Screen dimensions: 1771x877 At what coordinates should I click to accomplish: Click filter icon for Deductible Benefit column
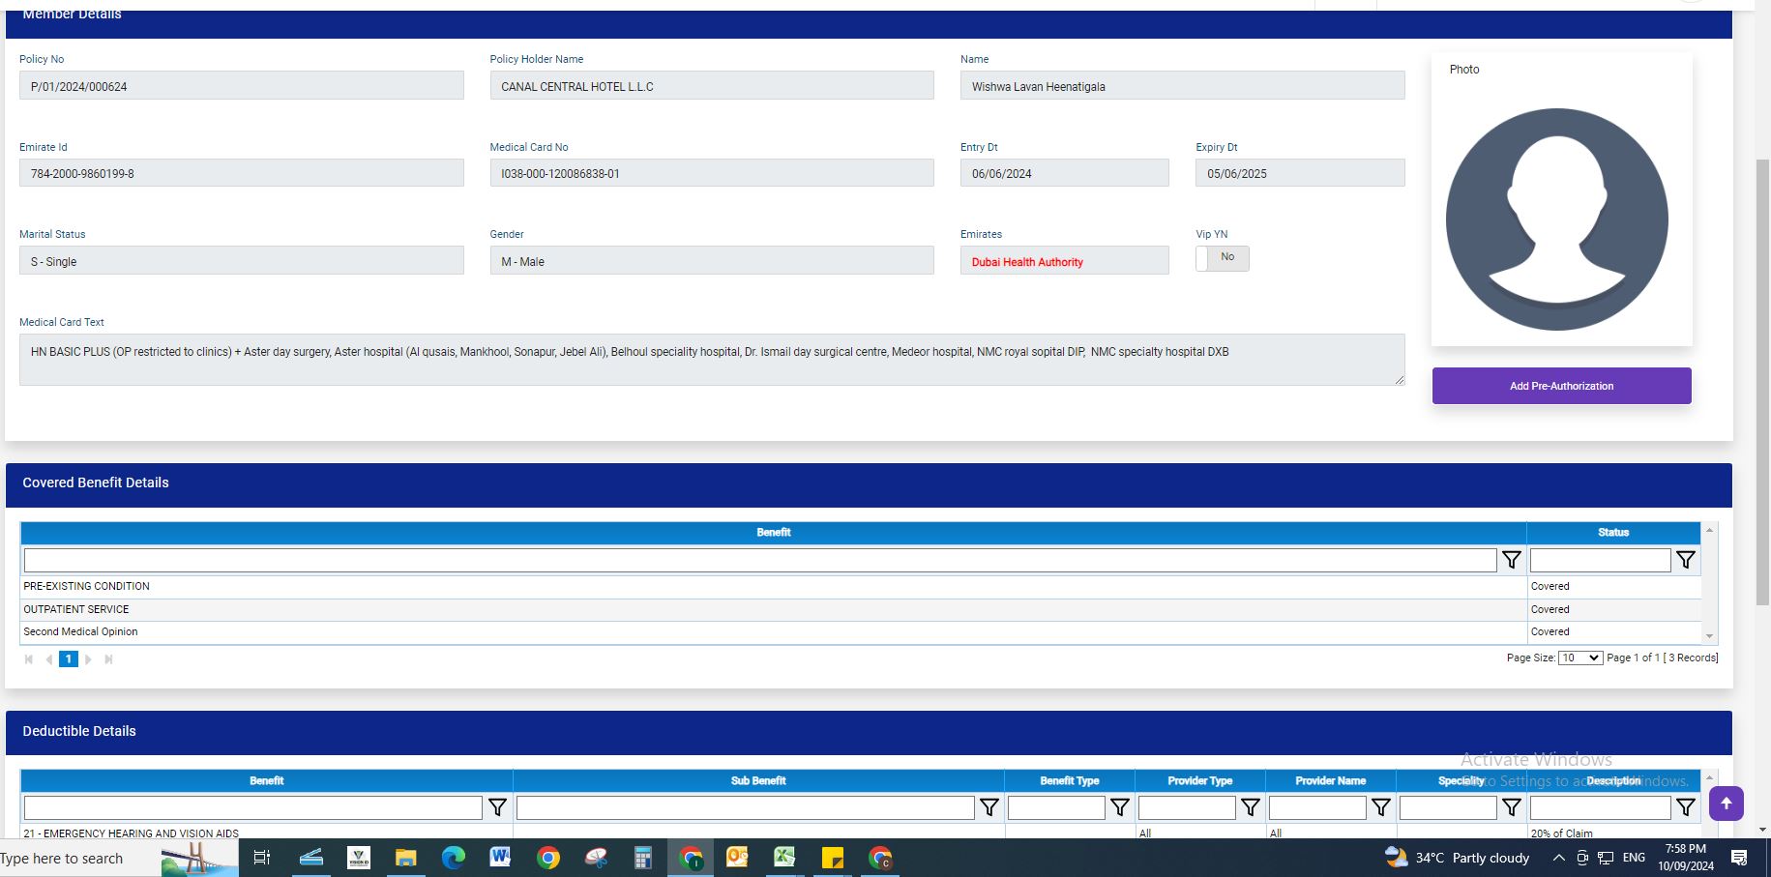497,807
